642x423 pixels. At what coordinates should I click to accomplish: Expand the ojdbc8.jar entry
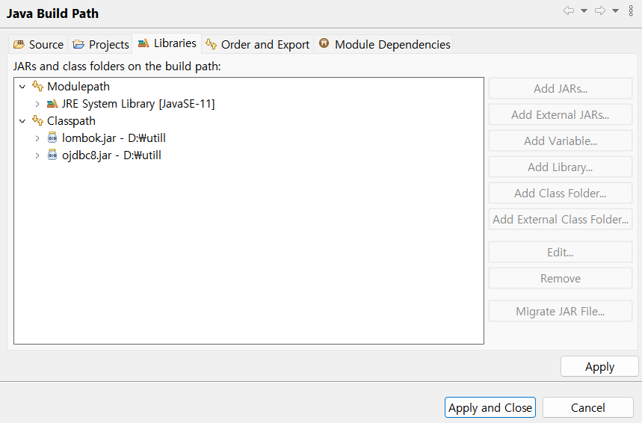point(37,155)
